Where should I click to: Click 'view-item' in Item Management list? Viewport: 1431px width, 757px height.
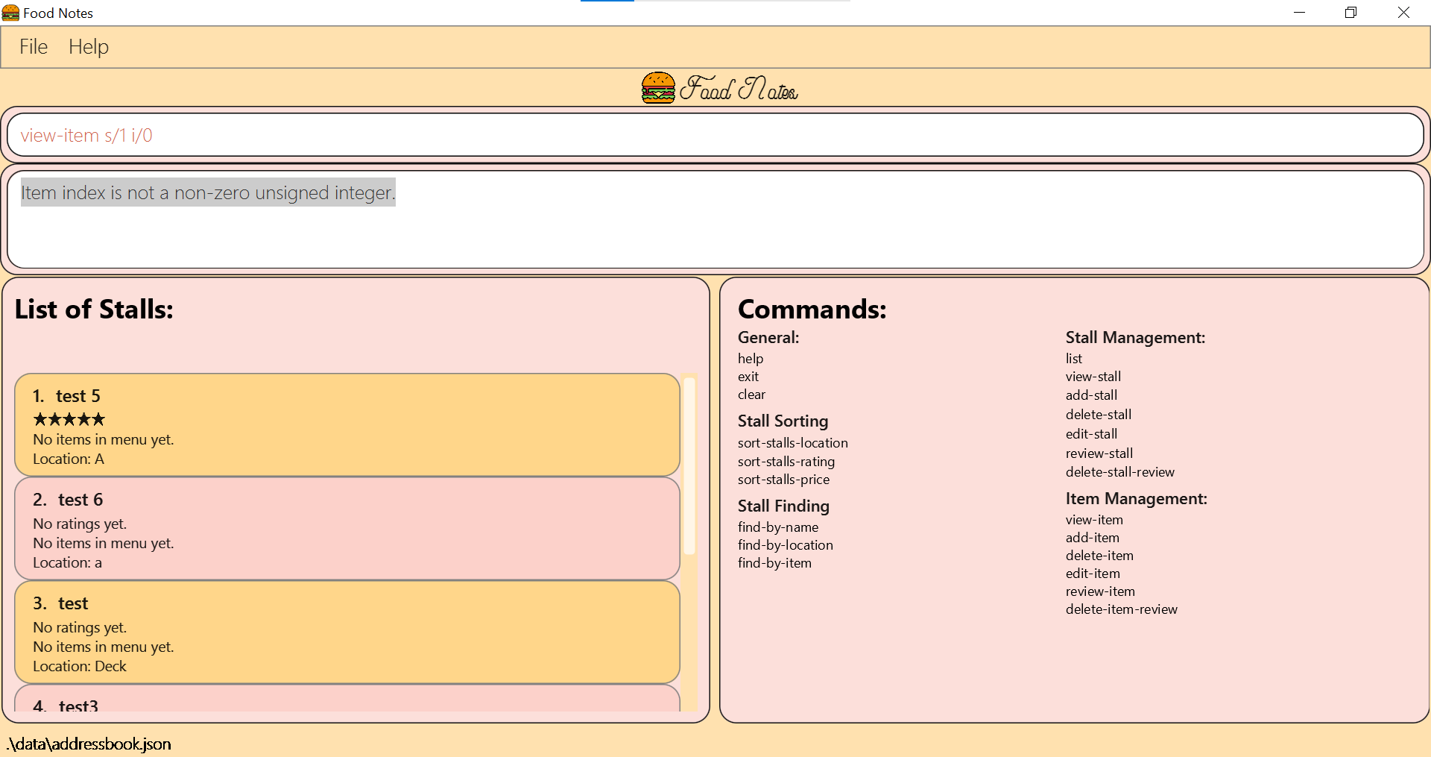click(1094, 520)
